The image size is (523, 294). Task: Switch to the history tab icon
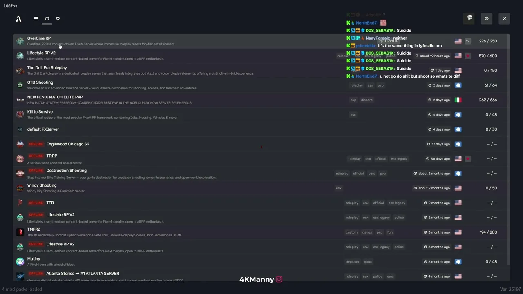click(x=47, y=18)
